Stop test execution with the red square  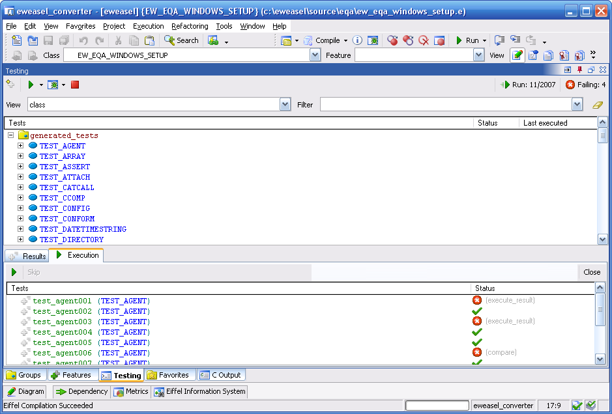pyautogui.click(x=75, y=85)
